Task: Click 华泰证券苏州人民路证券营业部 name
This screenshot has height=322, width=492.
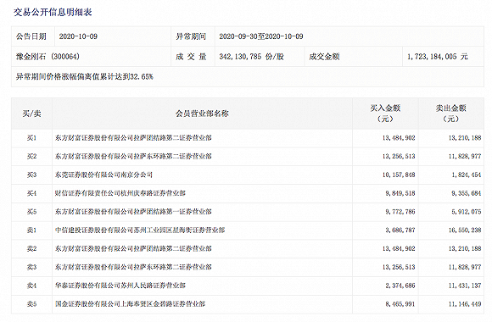Action: pos(120,286)
